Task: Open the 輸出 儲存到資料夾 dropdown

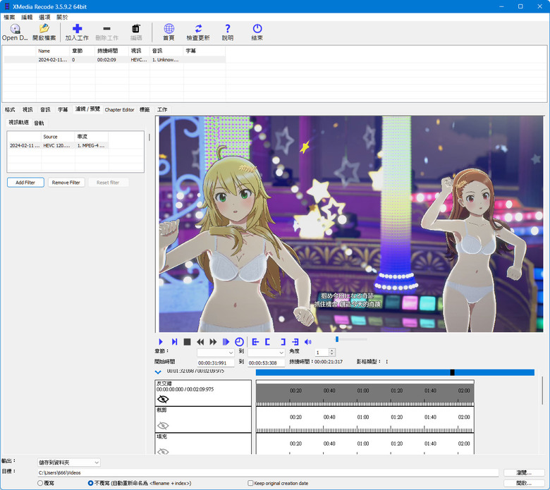Action: (69, 463)
